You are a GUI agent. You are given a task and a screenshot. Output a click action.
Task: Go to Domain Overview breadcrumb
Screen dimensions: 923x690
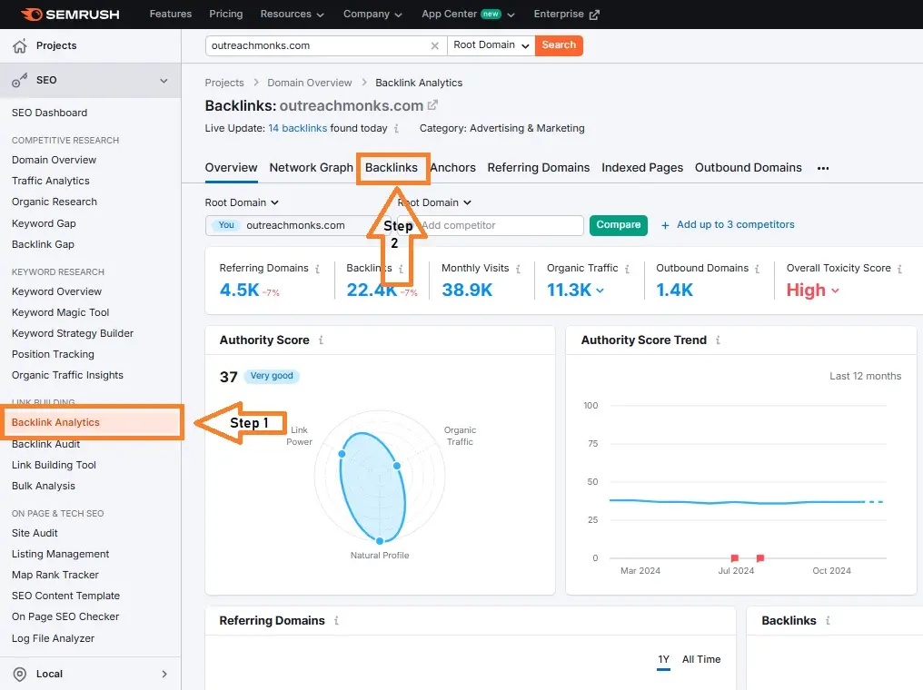(310, 83)
